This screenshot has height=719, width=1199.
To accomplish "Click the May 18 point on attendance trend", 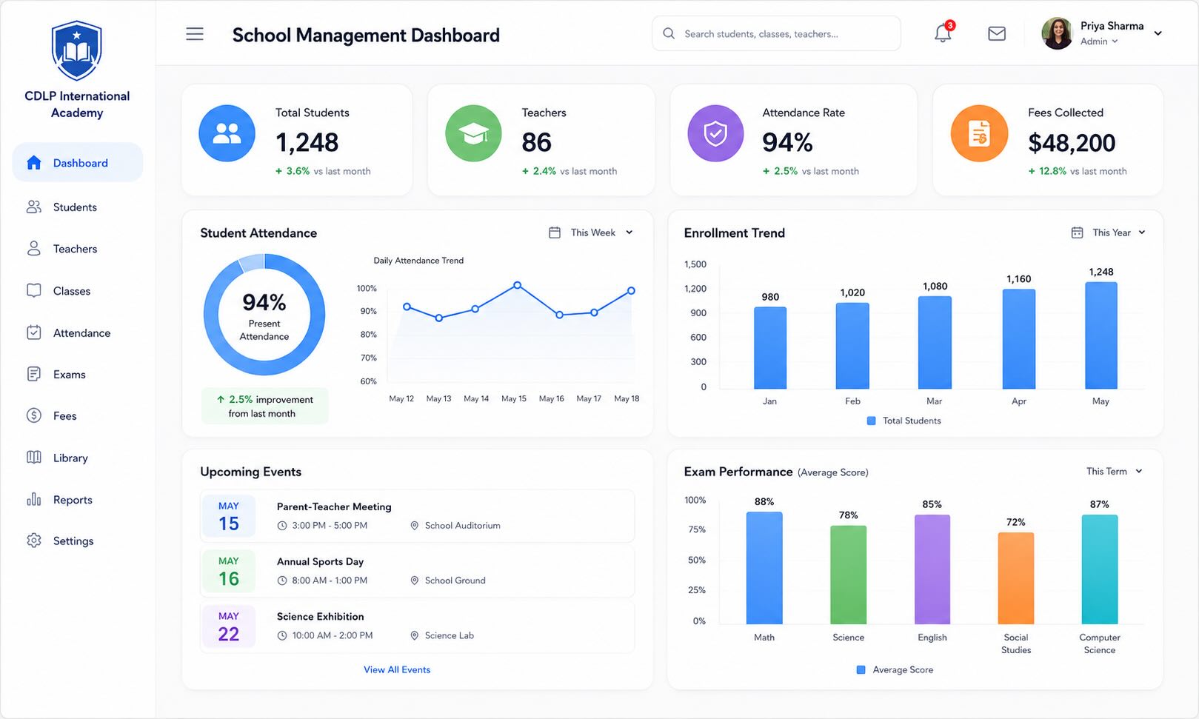I will 631,291.
